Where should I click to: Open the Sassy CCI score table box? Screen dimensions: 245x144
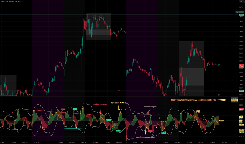[x=234, y=100]
